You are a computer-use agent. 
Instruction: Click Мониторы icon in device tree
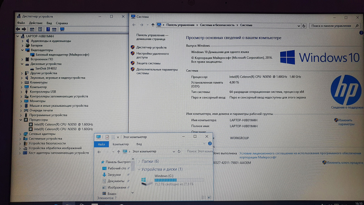[26, 101]
